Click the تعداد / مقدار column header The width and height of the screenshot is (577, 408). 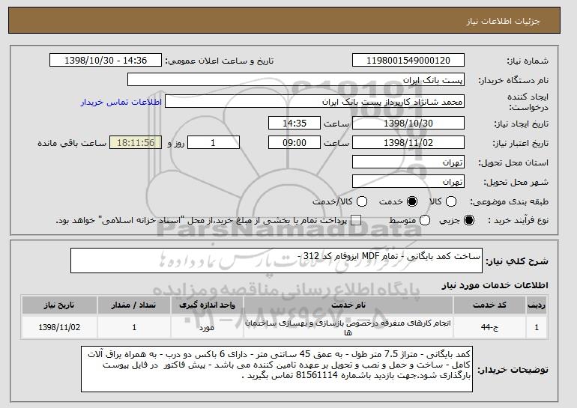(x=133, y=305)
